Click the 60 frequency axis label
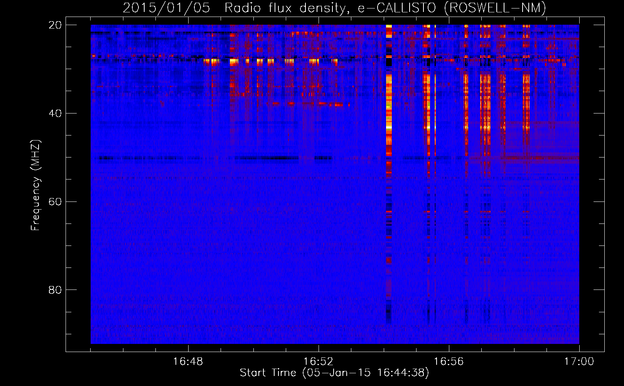Image resolution: width=624 pixels, height=386 pixels. [55, 202]
